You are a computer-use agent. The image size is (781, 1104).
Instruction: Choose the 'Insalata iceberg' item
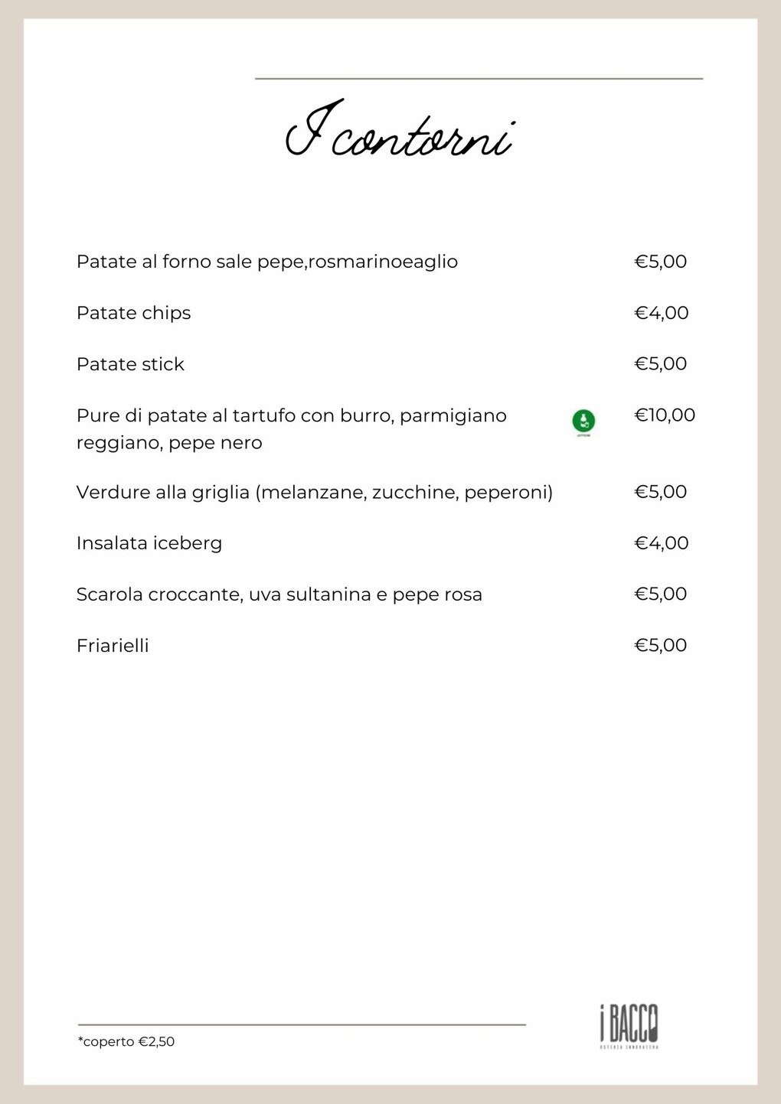pos(149,543)
